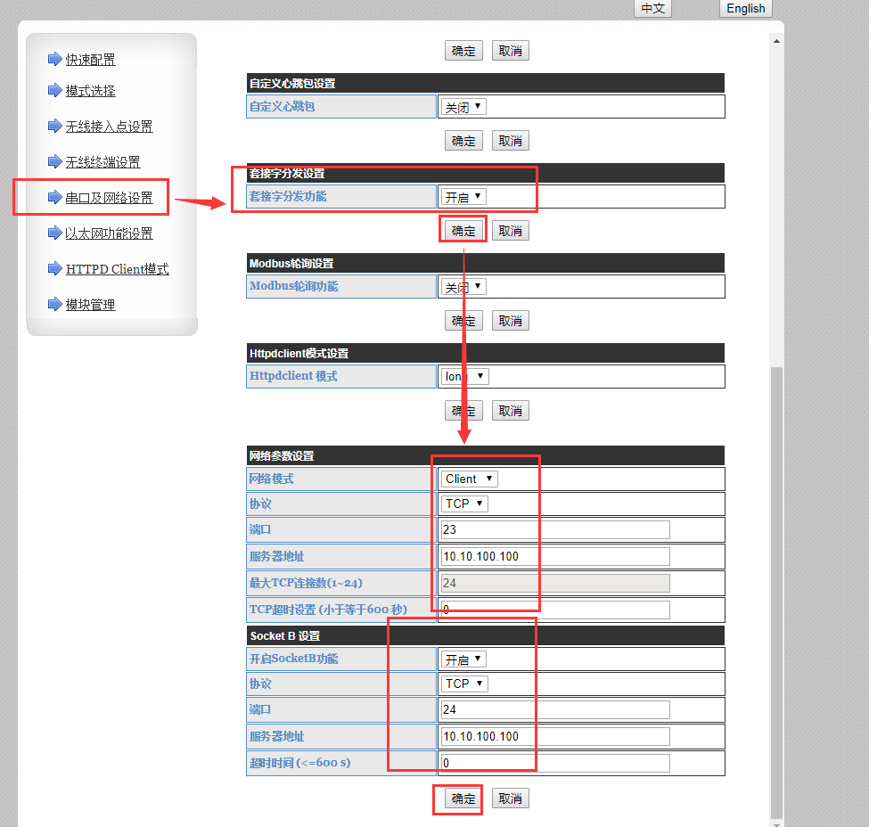This screenshot has height=827, width=869.
Task: Open the 自定义心跳包 dropdown
Action: (x=463, y=107)
